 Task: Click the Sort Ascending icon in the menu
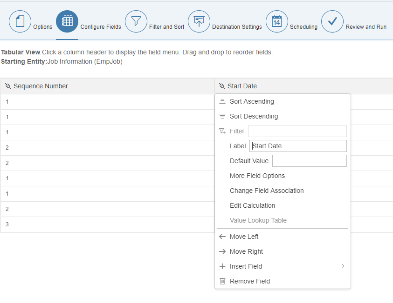222,101
